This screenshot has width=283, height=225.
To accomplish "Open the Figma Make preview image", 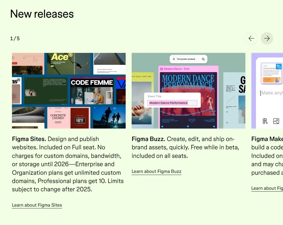I will (267, 91).
